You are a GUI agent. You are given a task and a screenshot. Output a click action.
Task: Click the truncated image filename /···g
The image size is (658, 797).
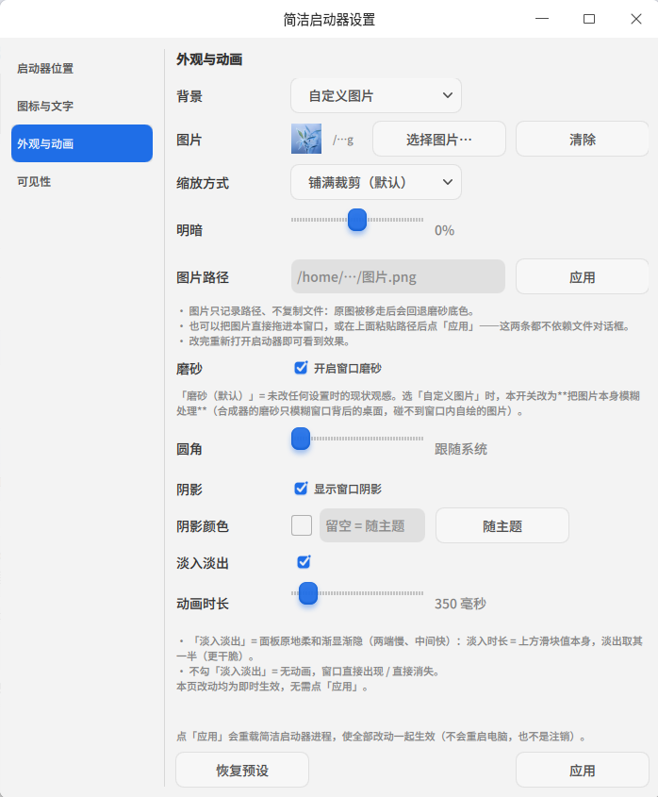tap(343, 140)
